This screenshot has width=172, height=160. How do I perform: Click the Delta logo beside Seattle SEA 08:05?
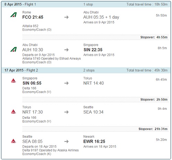[13, 141]
